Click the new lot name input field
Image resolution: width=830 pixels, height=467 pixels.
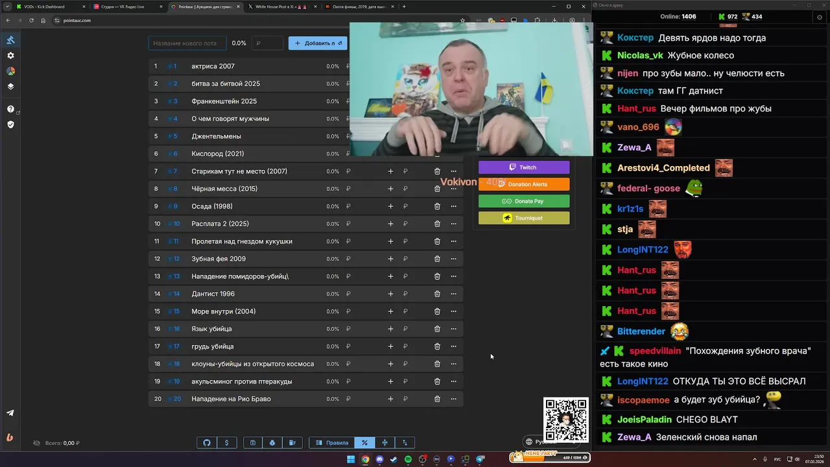coord(187,43)
